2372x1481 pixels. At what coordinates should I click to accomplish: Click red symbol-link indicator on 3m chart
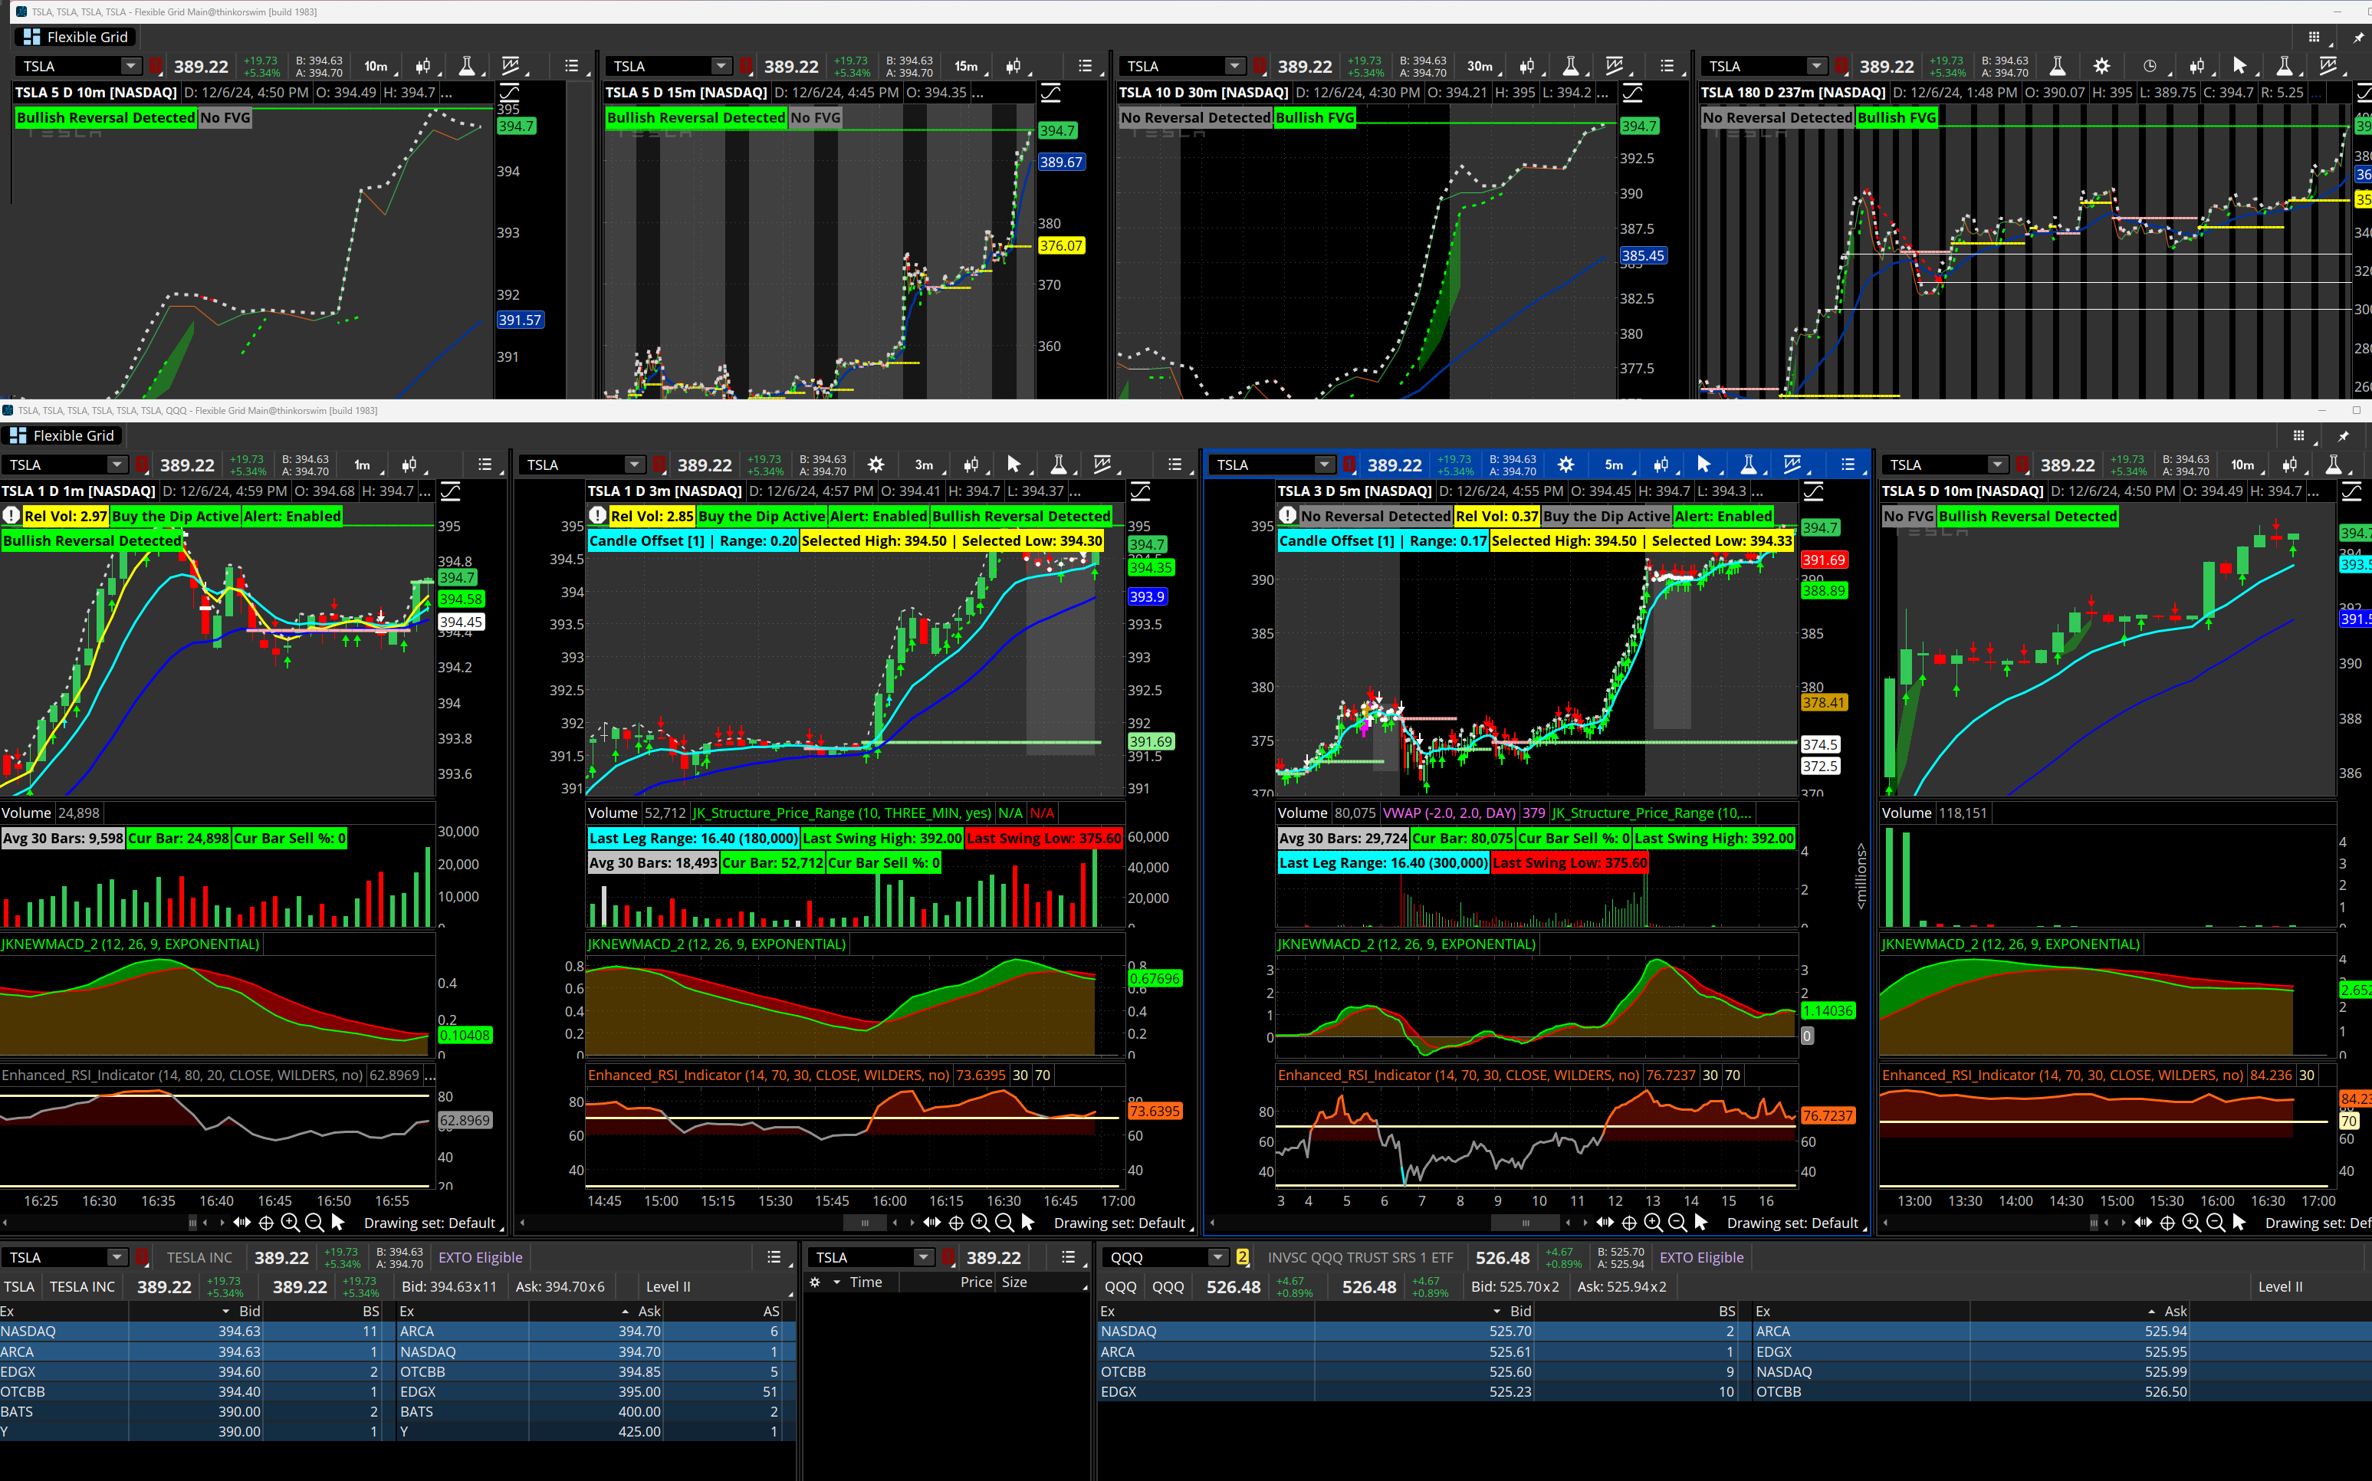pyautogui.click(x=661, y=465)
